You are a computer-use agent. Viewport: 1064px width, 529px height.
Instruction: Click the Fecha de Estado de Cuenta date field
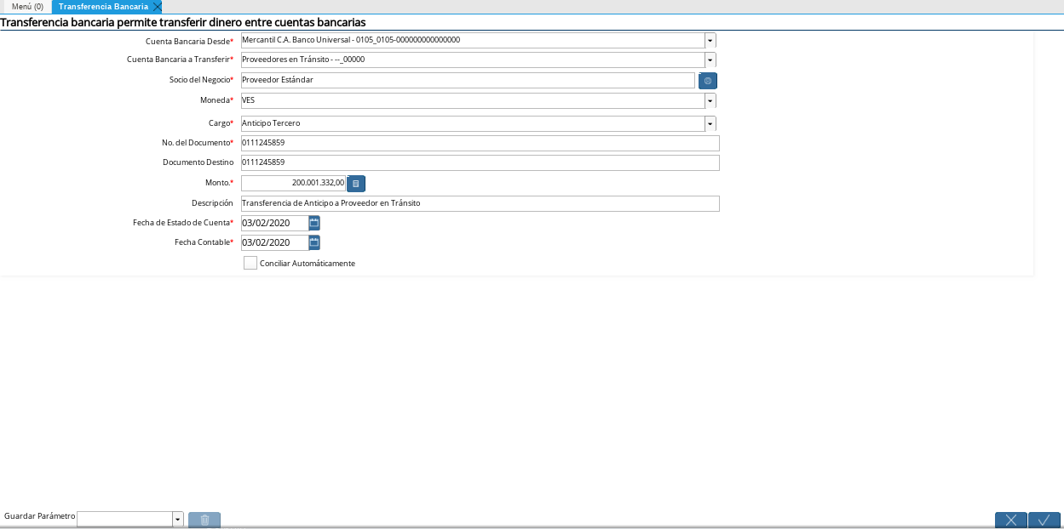point(274,223)
